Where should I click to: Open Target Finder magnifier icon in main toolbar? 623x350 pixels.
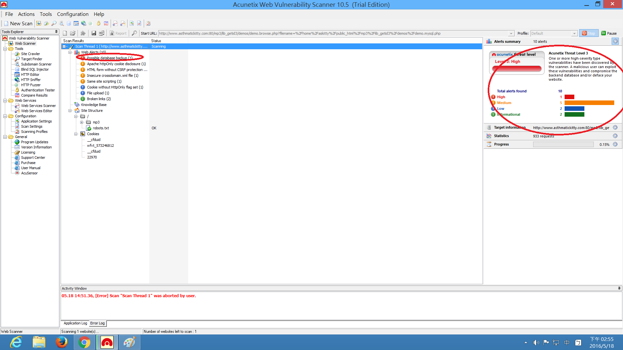coord(54,23)
